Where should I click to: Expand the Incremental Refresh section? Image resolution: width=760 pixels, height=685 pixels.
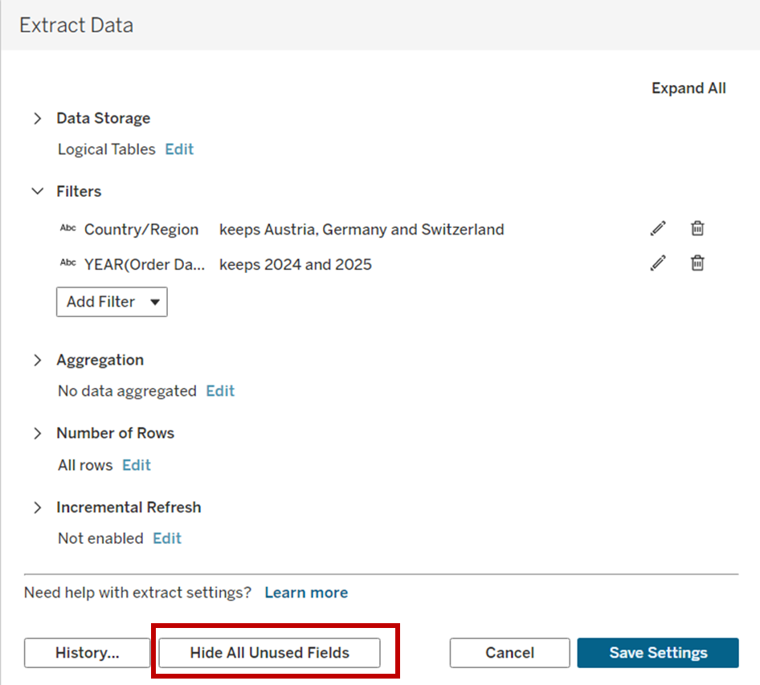[37, 508]
